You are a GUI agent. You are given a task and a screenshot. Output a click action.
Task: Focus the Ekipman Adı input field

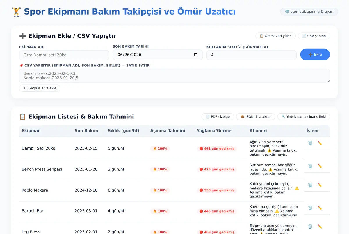coord(64,55)
